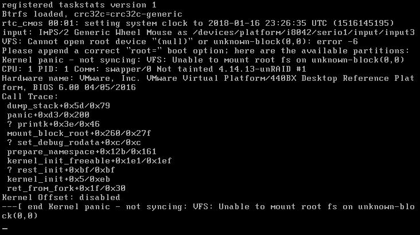Click the 'Kernel Offset: disabled' line
Viewport: 420px width, 235px height.
point(61,197)
